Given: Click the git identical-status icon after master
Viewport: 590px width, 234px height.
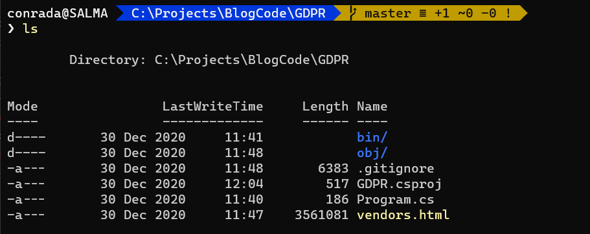Looking at the screenshot, I should (x=422, y=14).
